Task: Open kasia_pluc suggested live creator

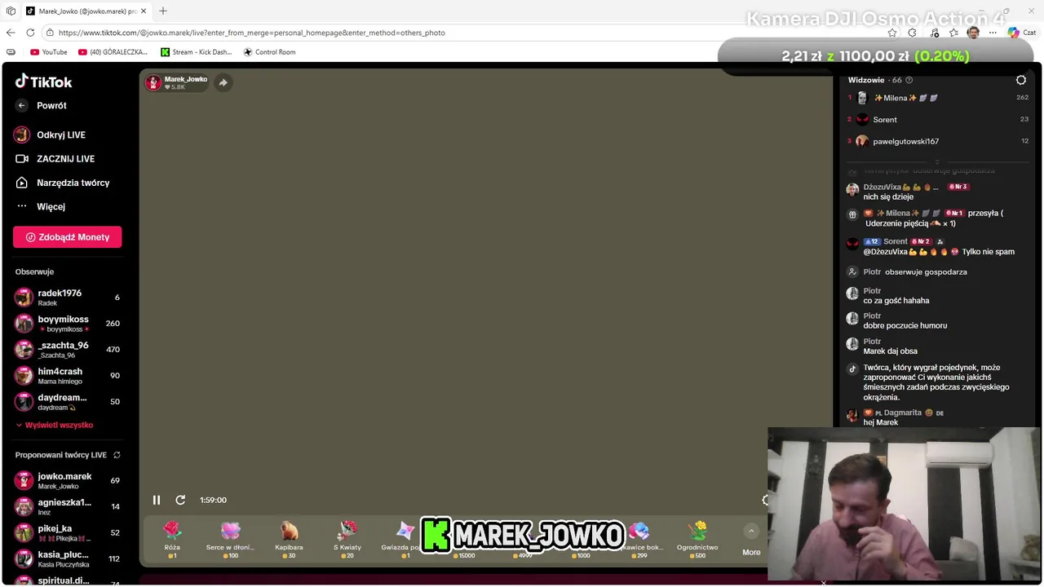Action: coord(68,558)
